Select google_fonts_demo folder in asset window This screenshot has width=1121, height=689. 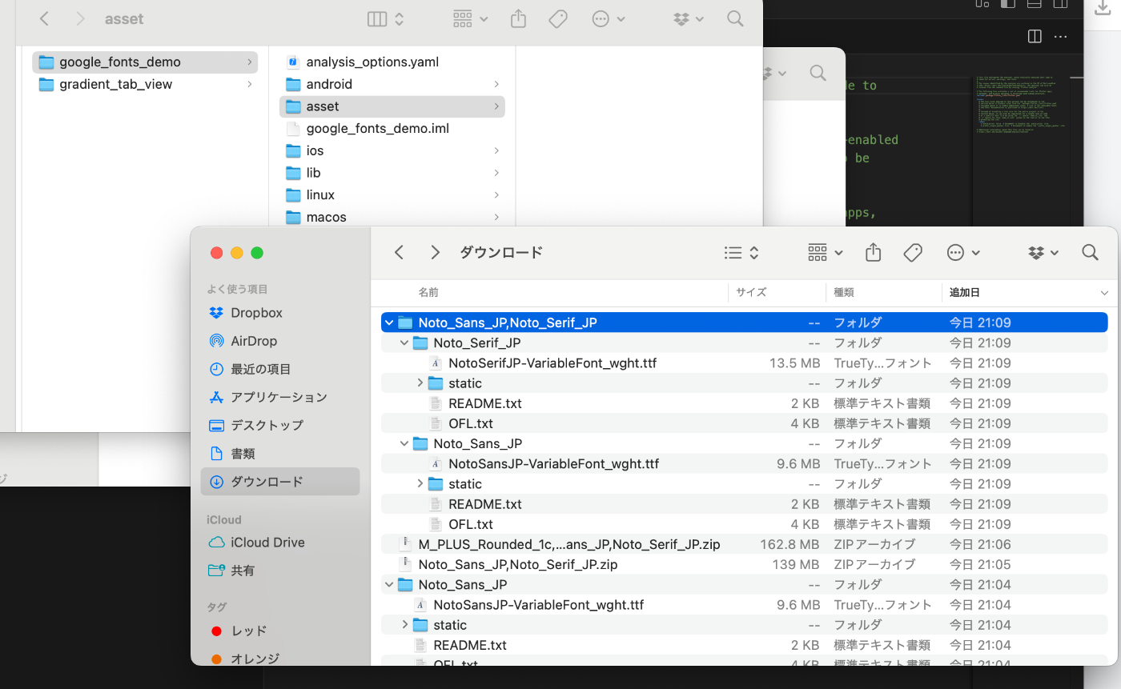pos(145,62)
